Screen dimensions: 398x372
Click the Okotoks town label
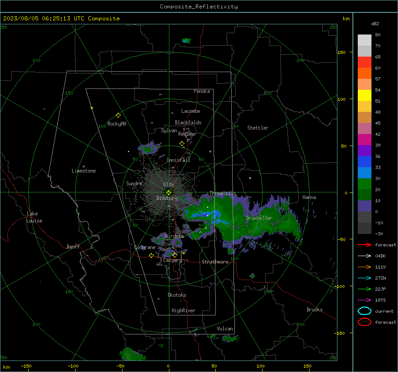point(177,295)
